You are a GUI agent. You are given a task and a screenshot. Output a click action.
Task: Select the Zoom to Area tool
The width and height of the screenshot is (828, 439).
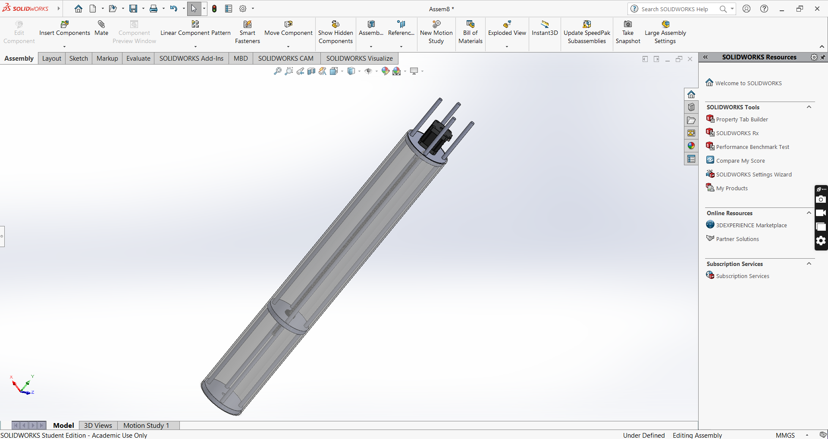tap(289, 71)
